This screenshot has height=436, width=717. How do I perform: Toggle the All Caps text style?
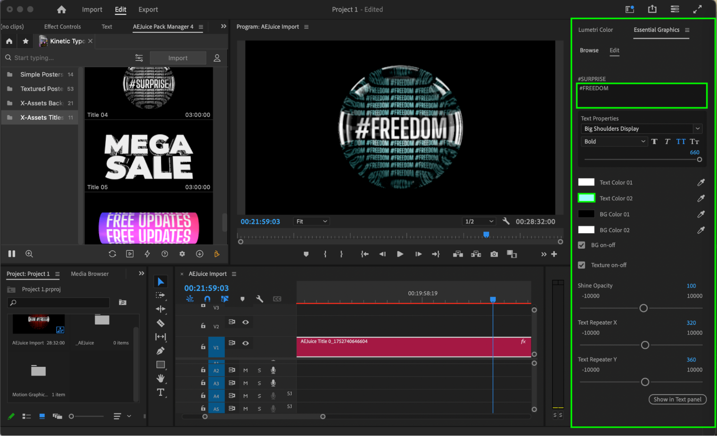coord(680,142)
